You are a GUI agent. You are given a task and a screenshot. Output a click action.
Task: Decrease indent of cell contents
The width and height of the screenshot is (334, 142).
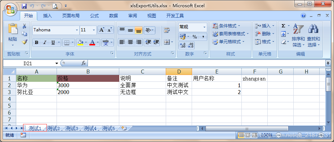148,42
